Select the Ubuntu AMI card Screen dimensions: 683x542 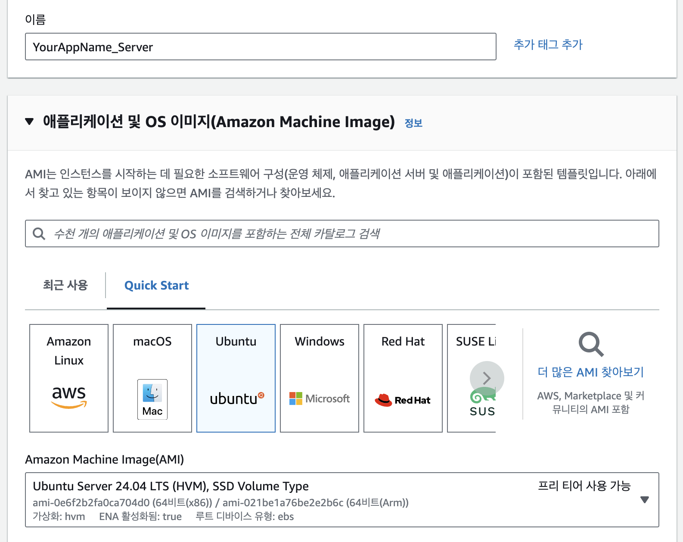(236, 378)
